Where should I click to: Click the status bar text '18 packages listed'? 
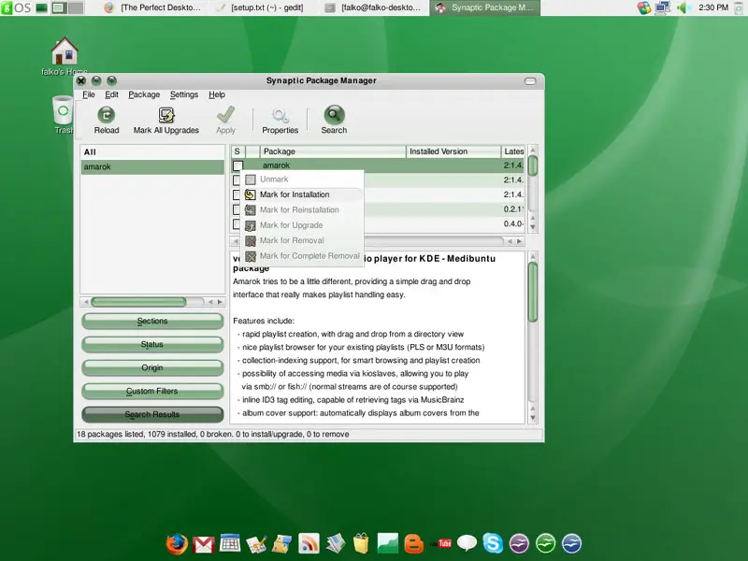[x=110, y=434]
